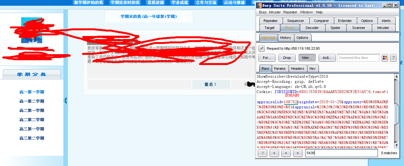Open the Proxy History sub-tab

point(285,38)
